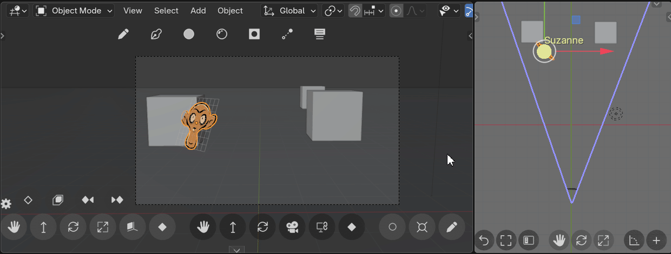Collapse the right viewport header chevron

[656, 3]
